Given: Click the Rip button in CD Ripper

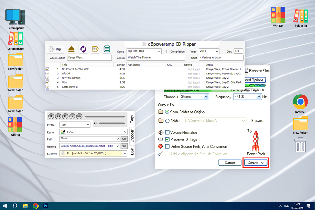Looking at the screenshot, I should [55, 49].
